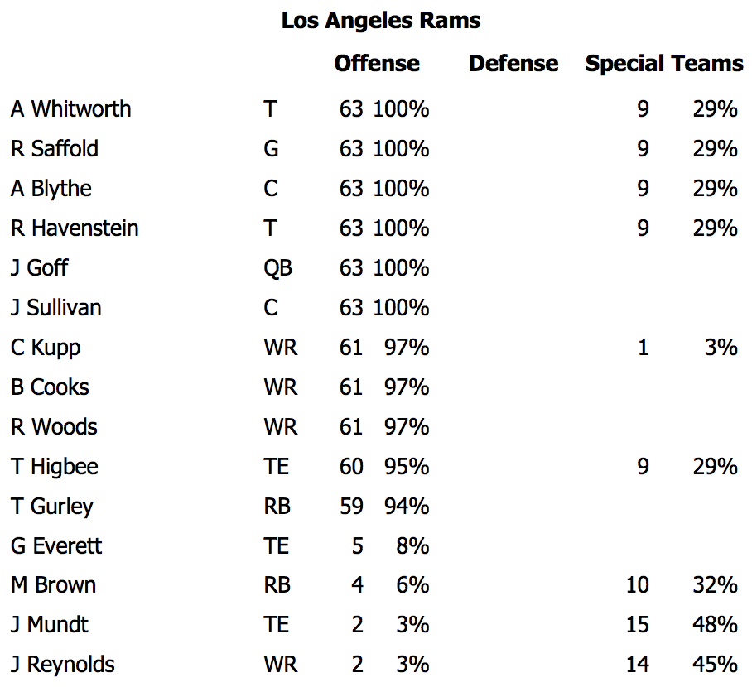Click player name R Saffold

tap(55, 149)
